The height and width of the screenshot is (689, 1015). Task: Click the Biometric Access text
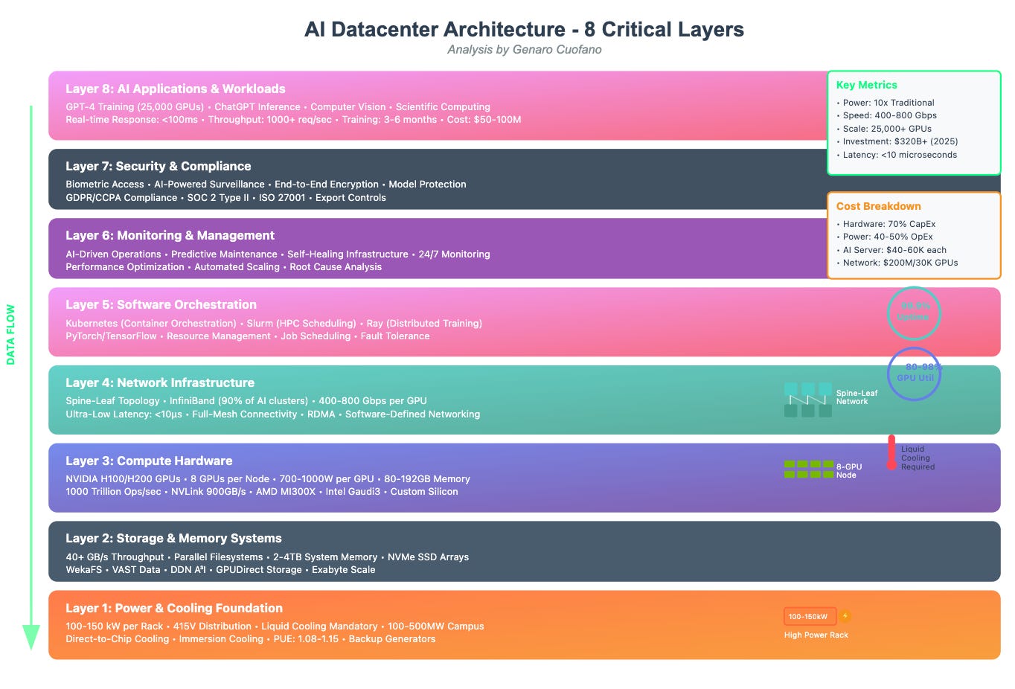(x=105, y=184)
